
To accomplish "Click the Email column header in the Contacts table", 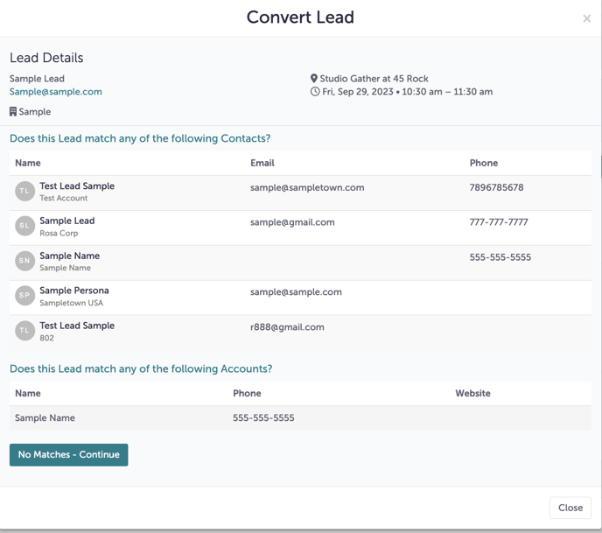I will (x=262, y=163).
